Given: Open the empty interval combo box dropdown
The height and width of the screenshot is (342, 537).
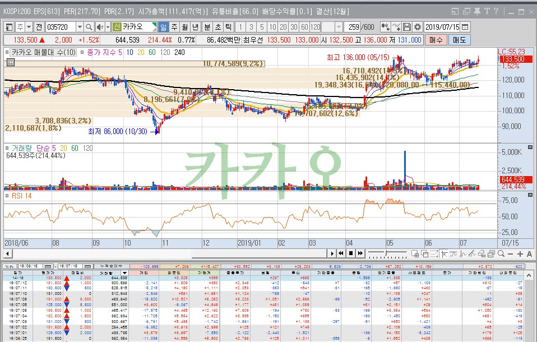Looking at the screenshot, I should (339, 27).
